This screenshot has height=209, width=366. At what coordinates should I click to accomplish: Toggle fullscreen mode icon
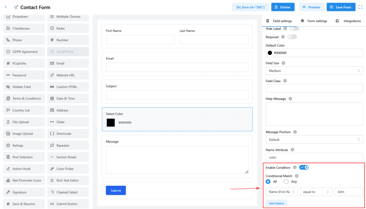tap(360, 7)
